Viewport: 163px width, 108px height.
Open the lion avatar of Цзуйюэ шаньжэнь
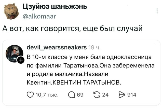[x=11, y=11]
